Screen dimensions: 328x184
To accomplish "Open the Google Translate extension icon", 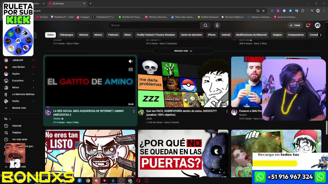I will 296,11.
